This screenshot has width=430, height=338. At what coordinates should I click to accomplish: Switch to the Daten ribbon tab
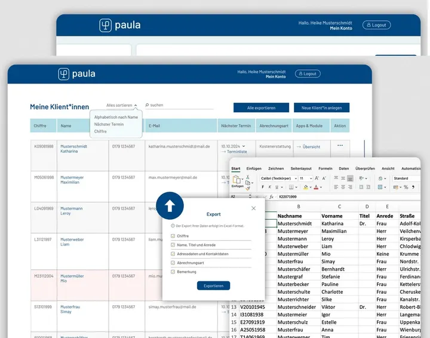(343, 168)
